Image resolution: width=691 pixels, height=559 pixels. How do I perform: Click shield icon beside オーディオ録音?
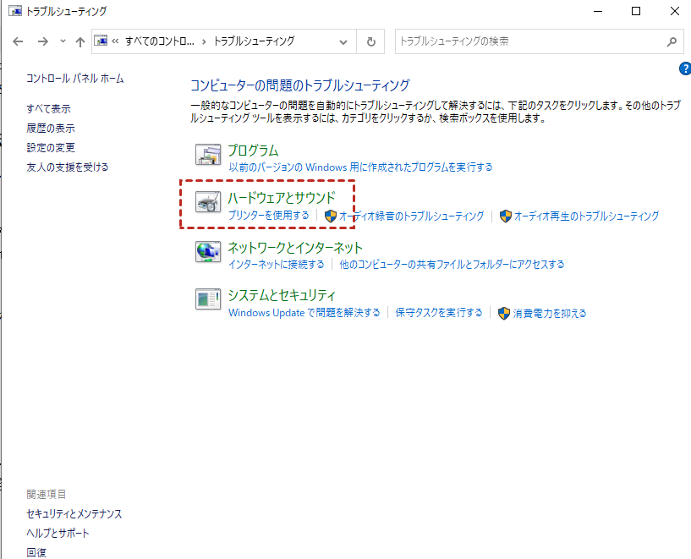coord(331,216)
